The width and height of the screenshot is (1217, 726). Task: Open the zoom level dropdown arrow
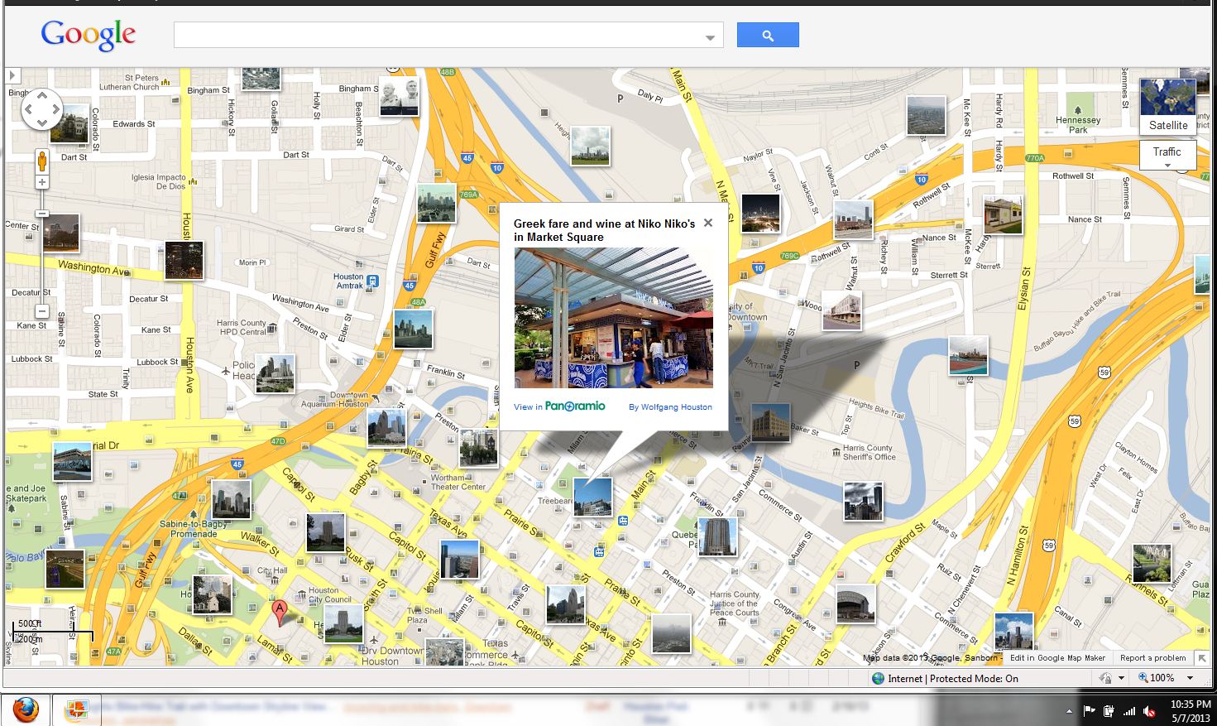pyautogui.click(x=1190, y=678)
